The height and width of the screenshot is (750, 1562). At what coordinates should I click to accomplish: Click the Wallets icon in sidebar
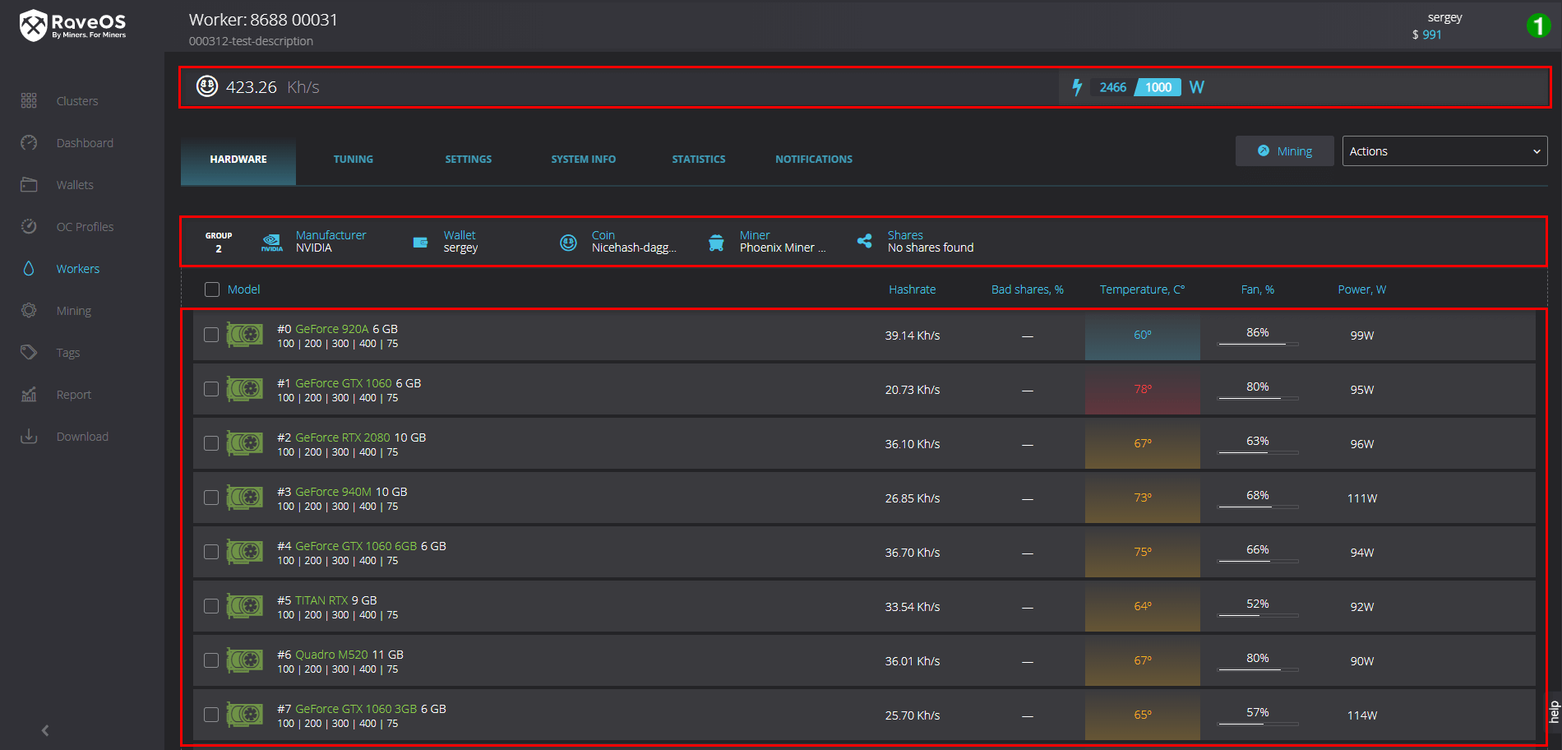tap(29, 184)
